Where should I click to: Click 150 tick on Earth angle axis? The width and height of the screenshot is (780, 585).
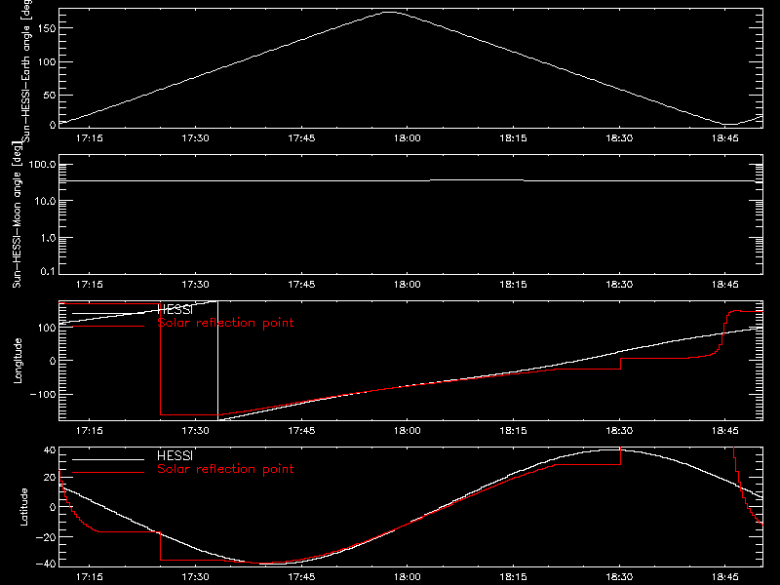(x=46, y=28)
